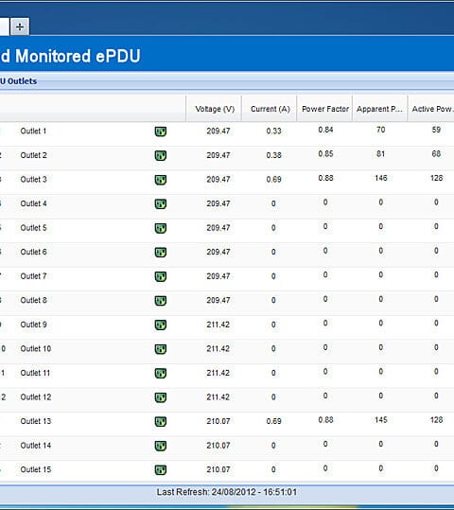The width and height of the screenshot is (454, 510).
Task: Sort by the Voltage (V) column header
Action: pos(214,109)
